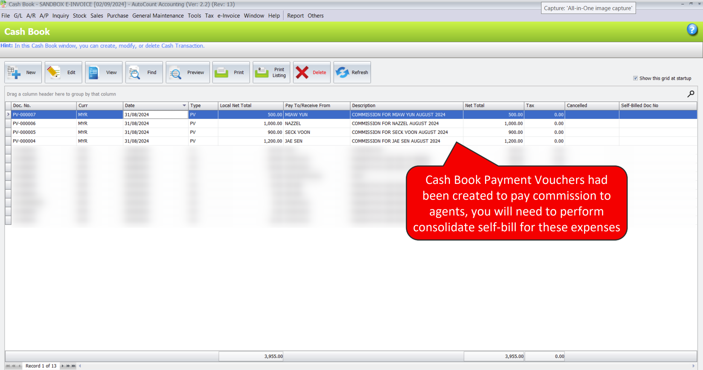Click the Edit pencil icon

[54, 73]
